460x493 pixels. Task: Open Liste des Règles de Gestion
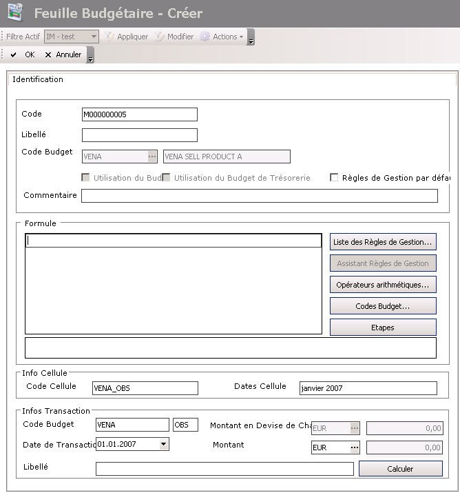383,242
